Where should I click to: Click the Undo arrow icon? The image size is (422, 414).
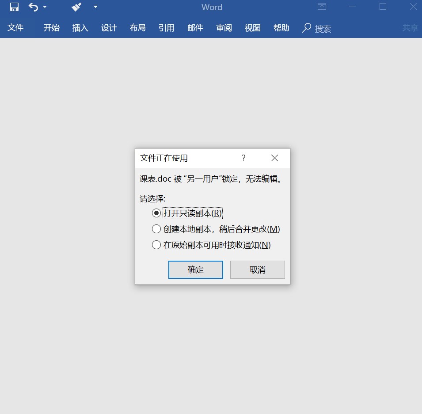pos(34,7)
